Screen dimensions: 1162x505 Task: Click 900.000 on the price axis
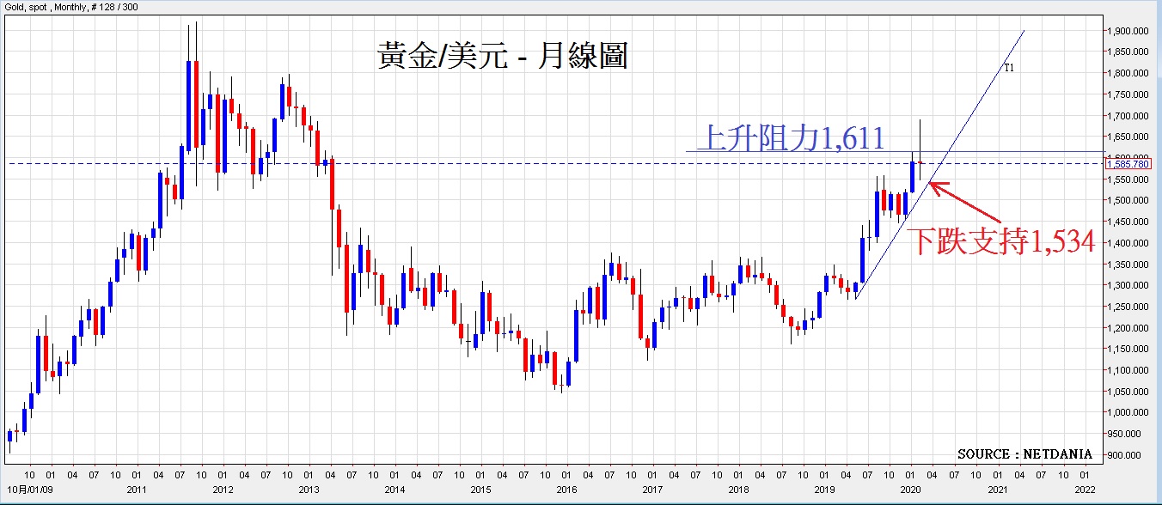pos(1130,455)
